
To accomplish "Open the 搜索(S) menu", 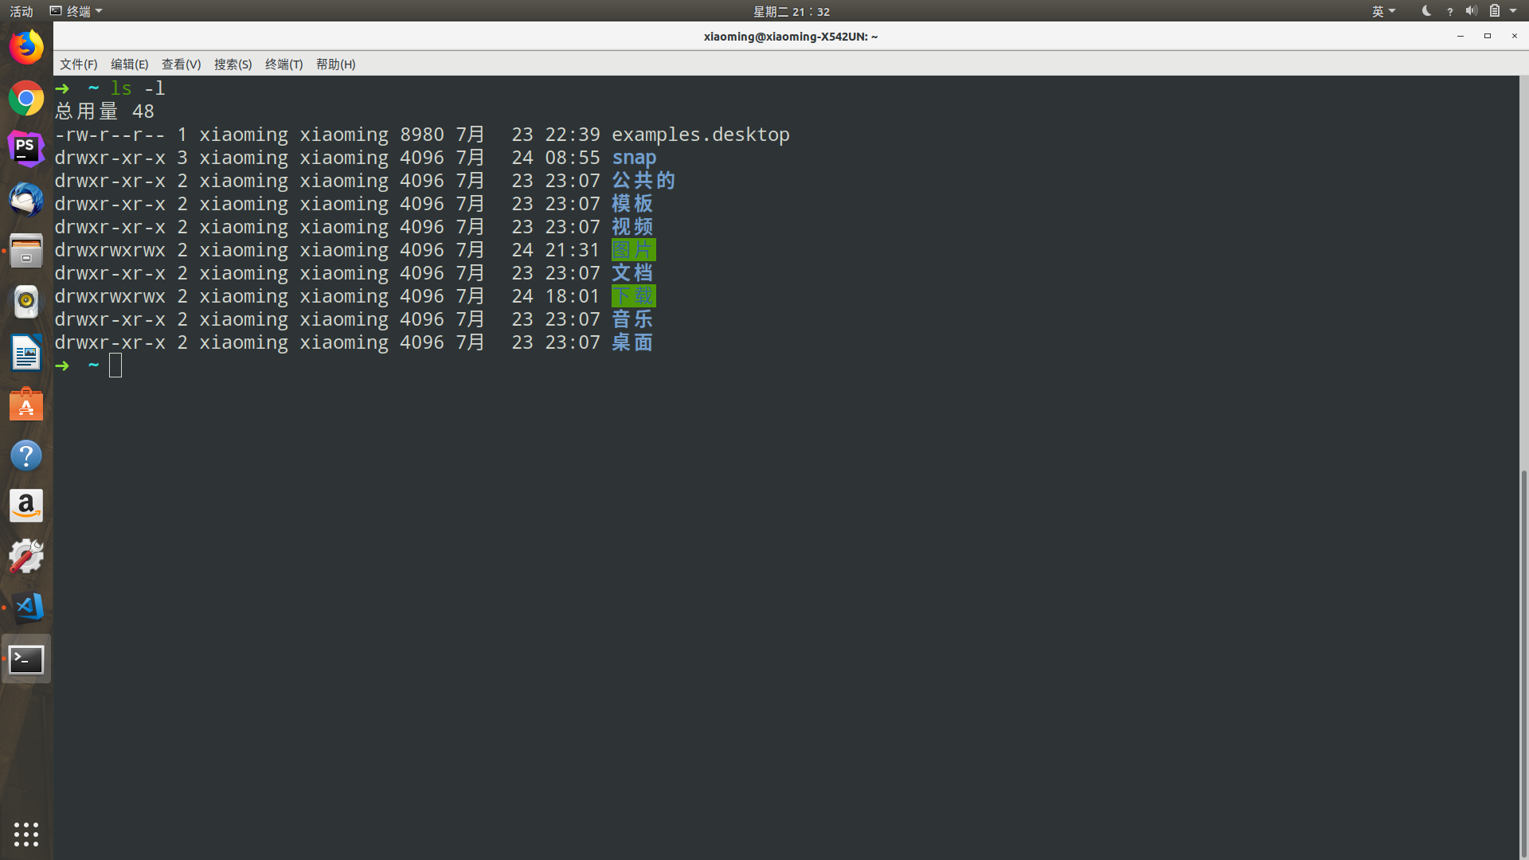I will tap(233, 64).
